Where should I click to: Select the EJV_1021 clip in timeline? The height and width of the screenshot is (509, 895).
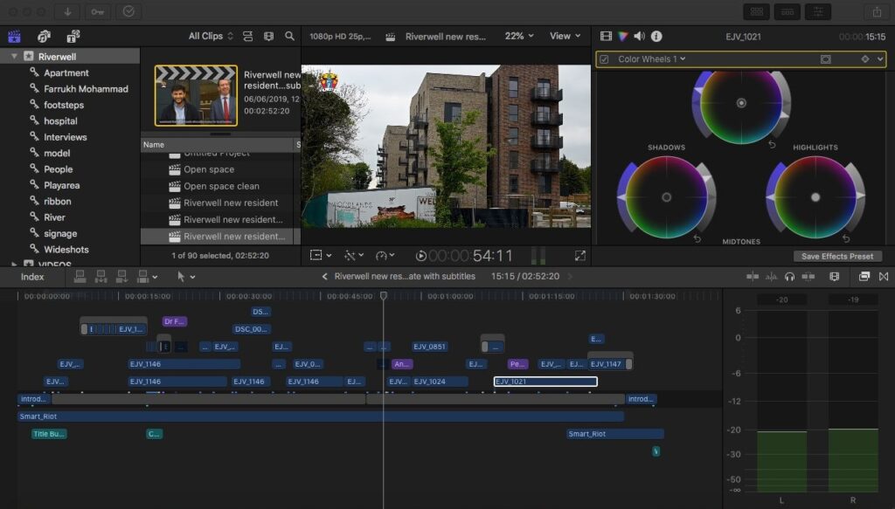click(545, 382)
